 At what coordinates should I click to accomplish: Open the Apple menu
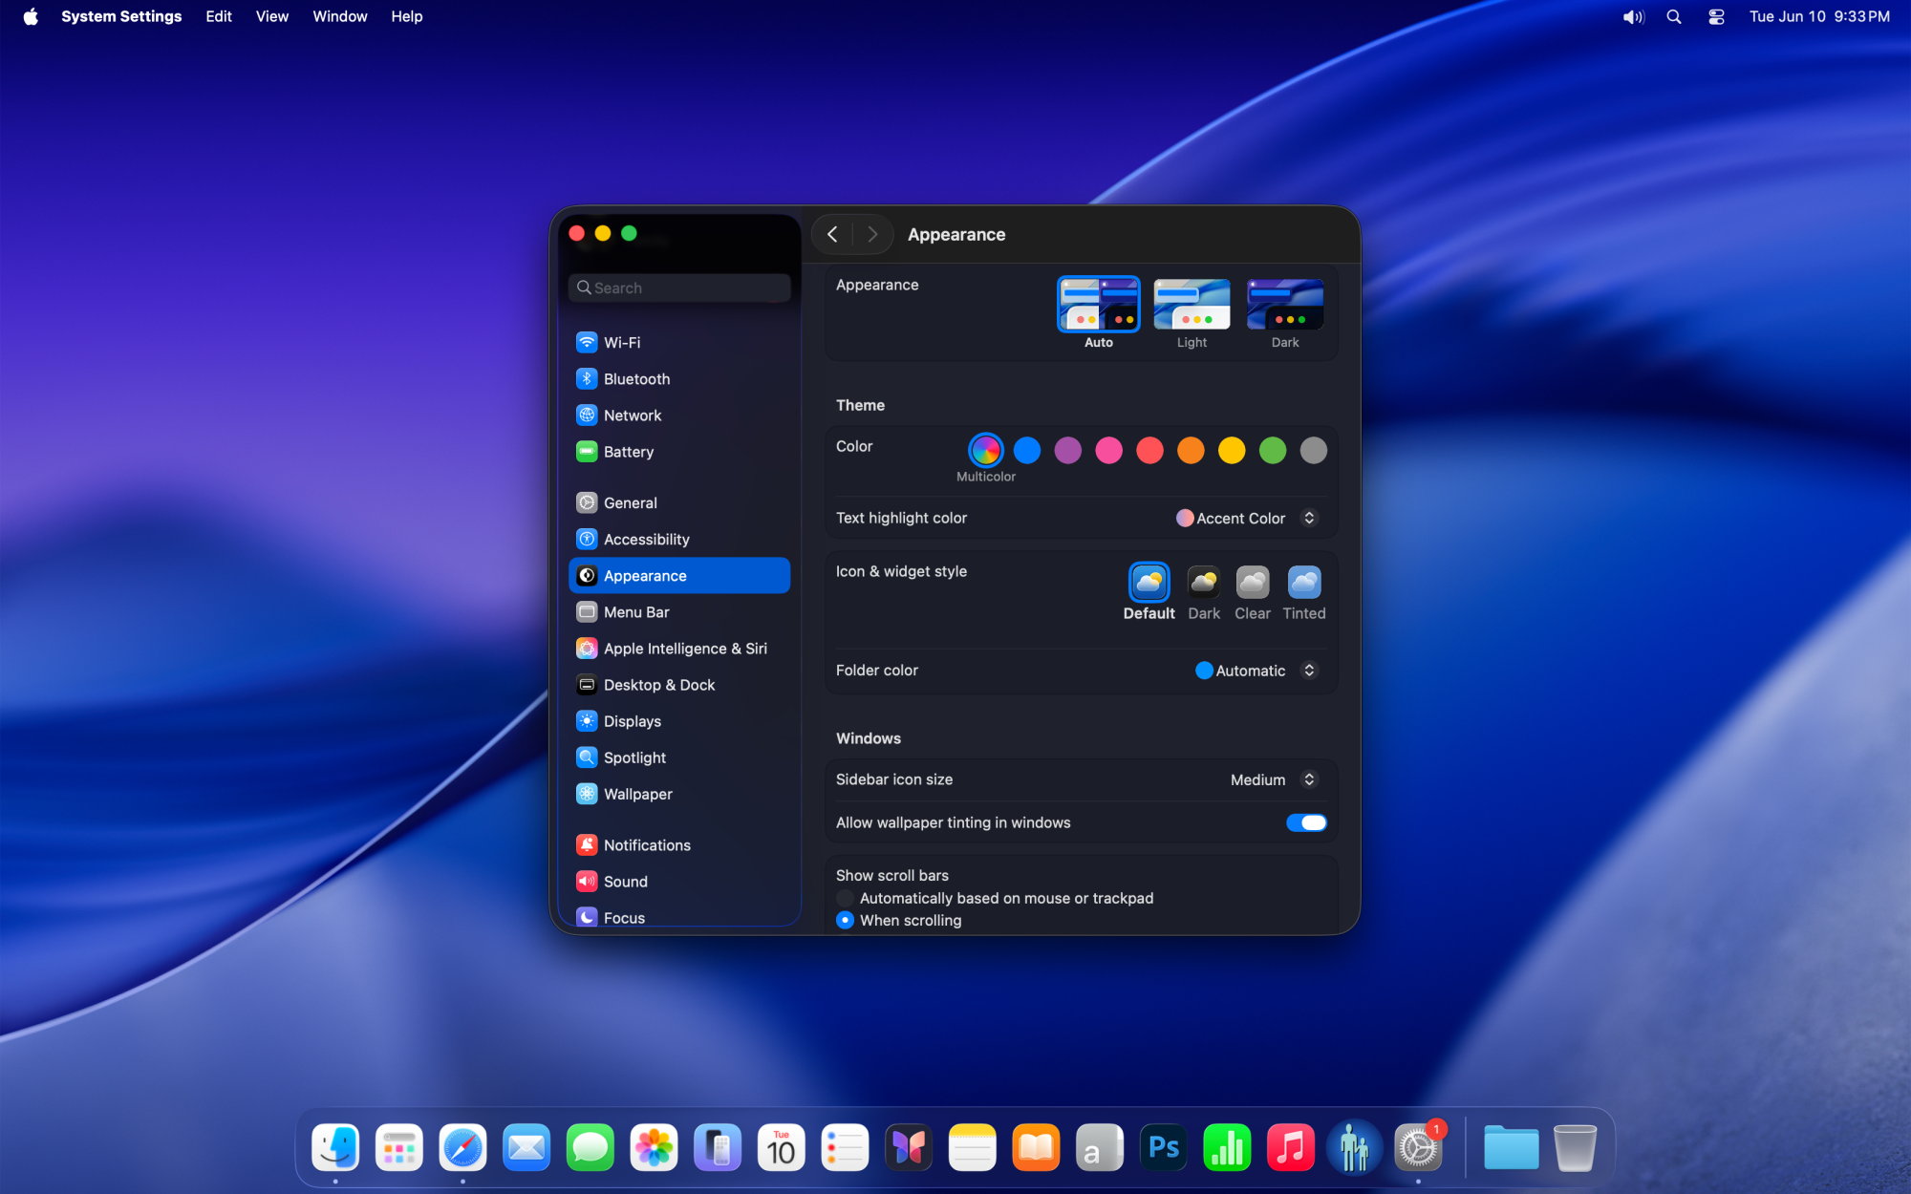(x=31, y=16)
